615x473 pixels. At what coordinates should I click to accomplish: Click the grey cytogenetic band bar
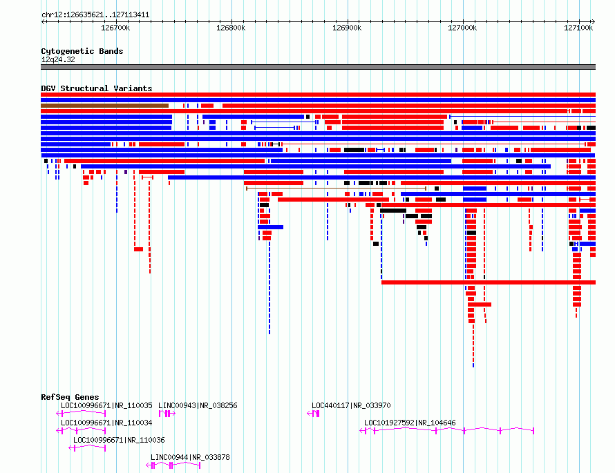pyautogui.click(x=318, y=67)
